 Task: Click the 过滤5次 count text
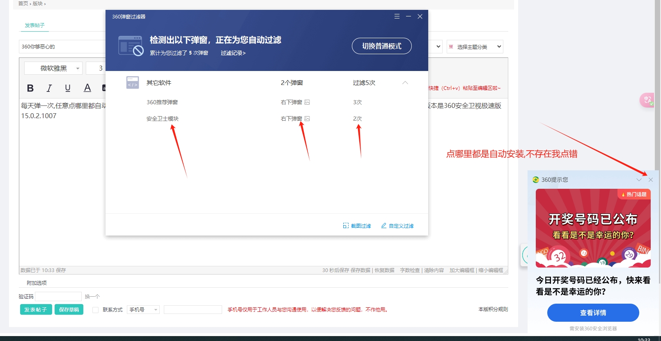[x=364, y=82]
